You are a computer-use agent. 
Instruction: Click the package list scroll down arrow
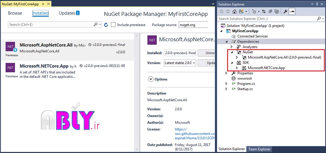(x=137, y=149)
